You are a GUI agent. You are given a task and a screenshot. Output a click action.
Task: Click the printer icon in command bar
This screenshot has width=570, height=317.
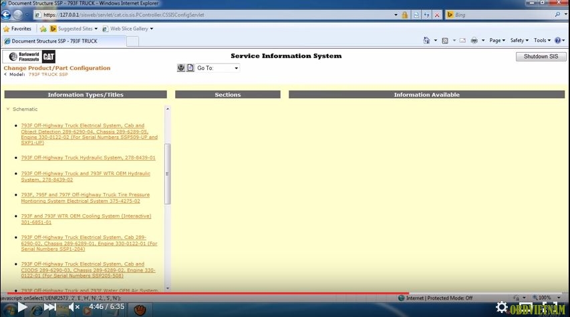pos(474,41)
